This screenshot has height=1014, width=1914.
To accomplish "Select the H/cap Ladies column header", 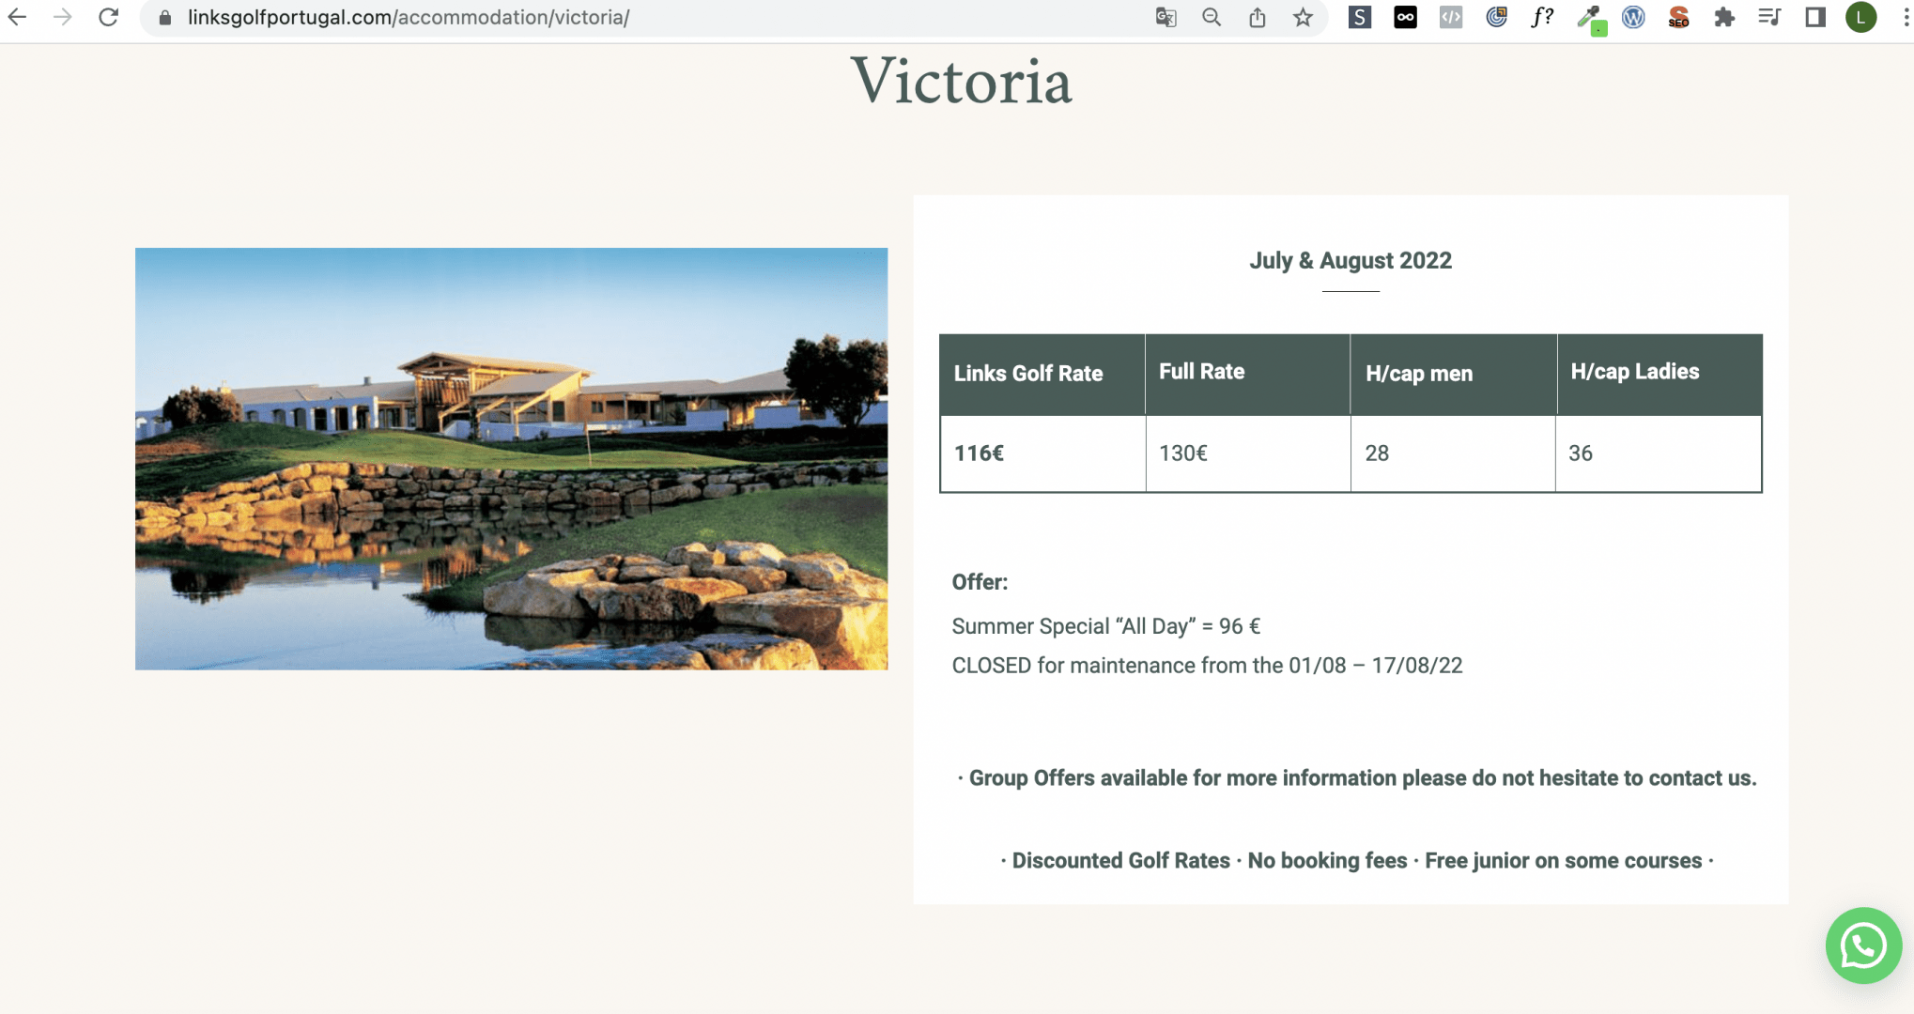I will pos(1659,374).
